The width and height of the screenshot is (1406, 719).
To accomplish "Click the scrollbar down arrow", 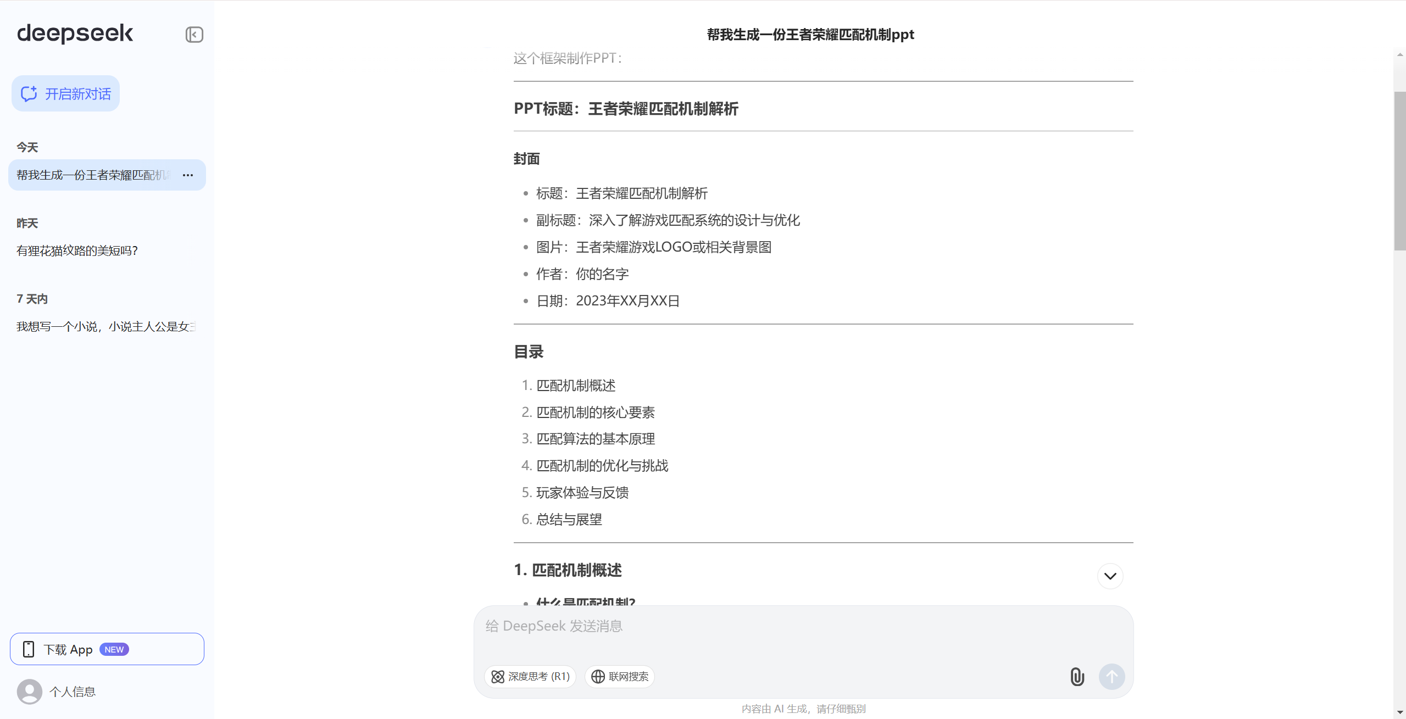I will click(x=1400, y=712).
